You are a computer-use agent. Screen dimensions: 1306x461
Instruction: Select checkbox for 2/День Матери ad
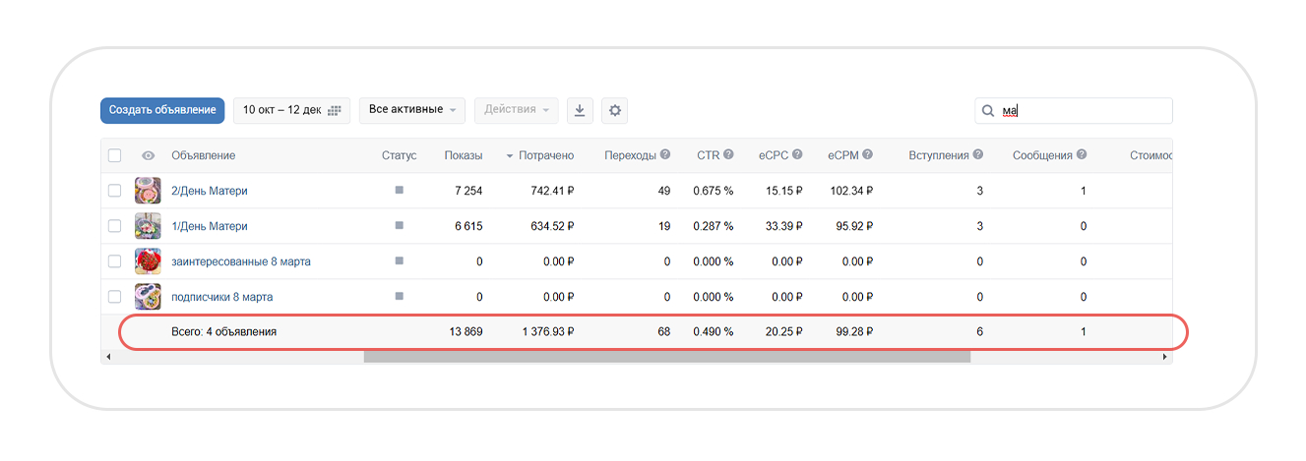point(115,191)
